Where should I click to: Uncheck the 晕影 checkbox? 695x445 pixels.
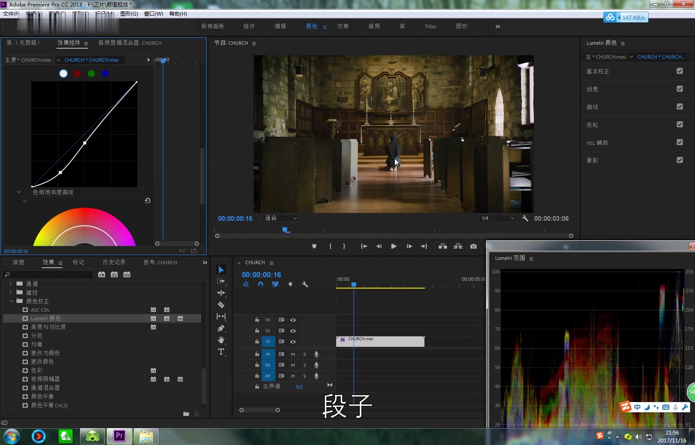(680, 160)
